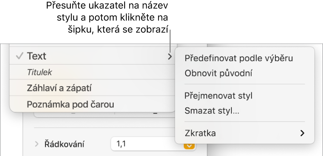Choose the Titulek paragraph style
Image resolution: width=323 pixels, height=156 pixels.
[39, 72]
